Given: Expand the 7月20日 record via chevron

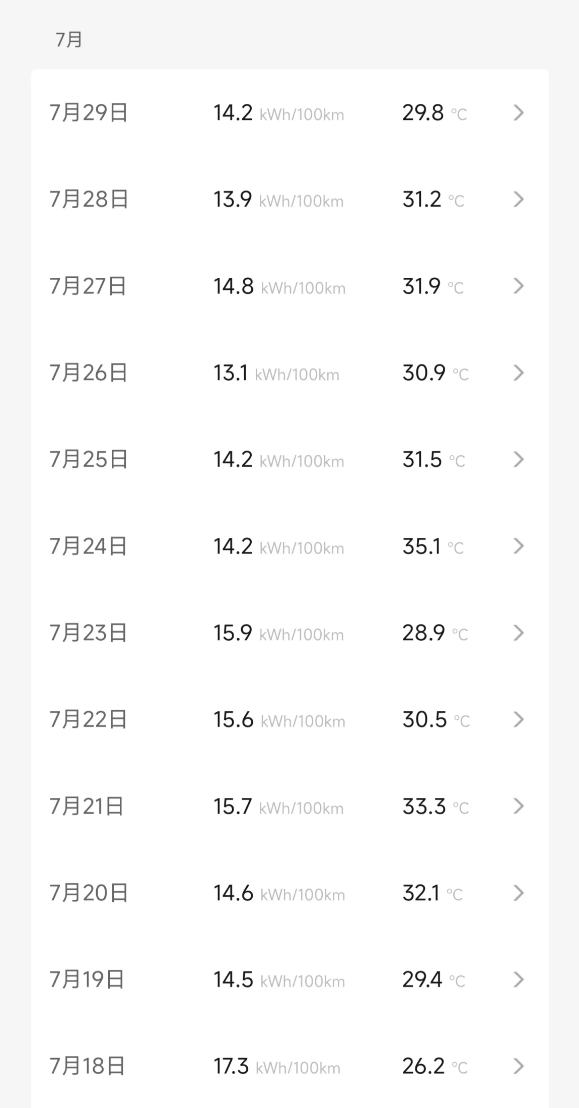Looking at the screenshot, I should tap(519, 893).
